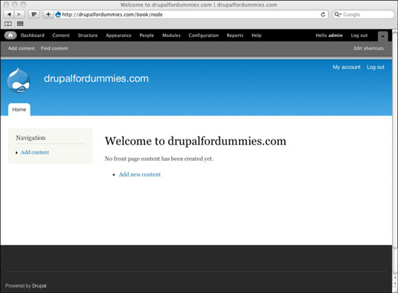Open the Reports admin menu
398x293 pixels.
point(235,36)
